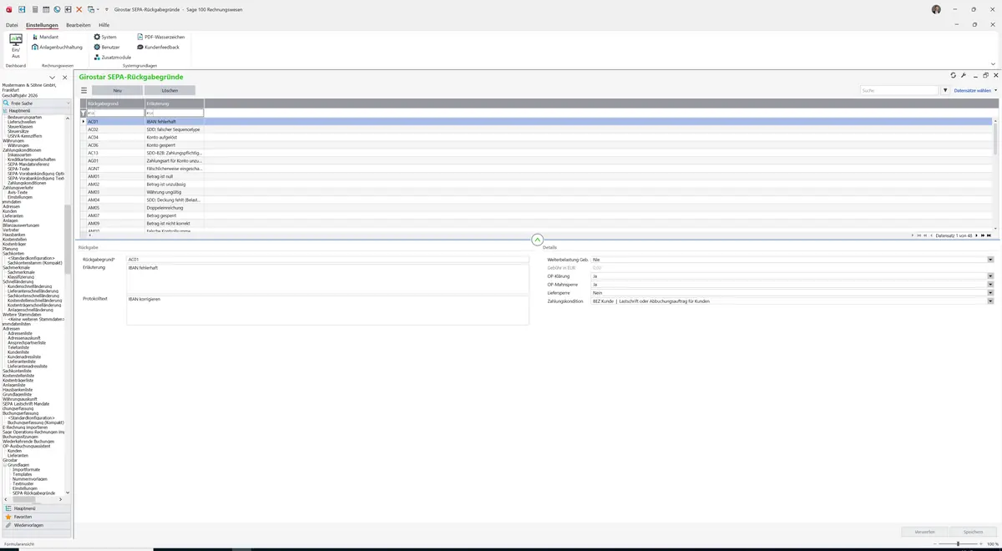Click the Neu button

coord(117,90)
